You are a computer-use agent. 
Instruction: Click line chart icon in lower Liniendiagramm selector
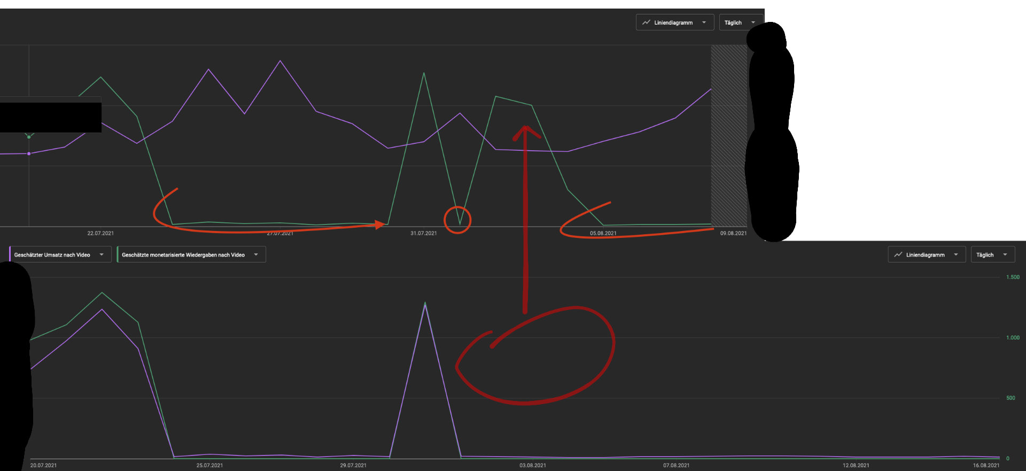[898, 254]
